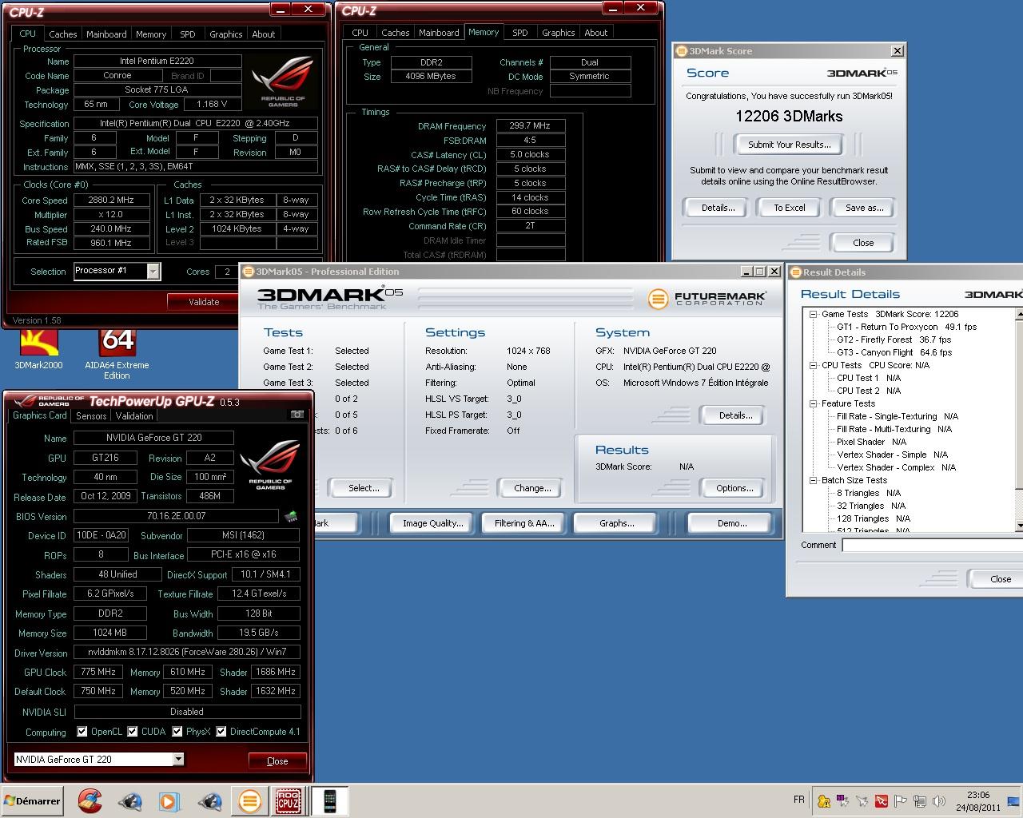
Task: Click the red tray icon
Action: click(x=882, y=801)
